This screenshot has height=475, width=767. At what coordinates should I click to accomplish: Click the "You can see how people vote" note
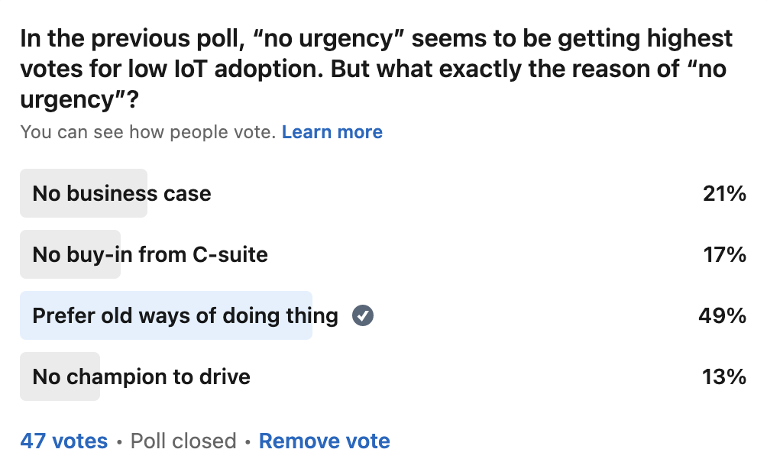[x=148, y=132]
